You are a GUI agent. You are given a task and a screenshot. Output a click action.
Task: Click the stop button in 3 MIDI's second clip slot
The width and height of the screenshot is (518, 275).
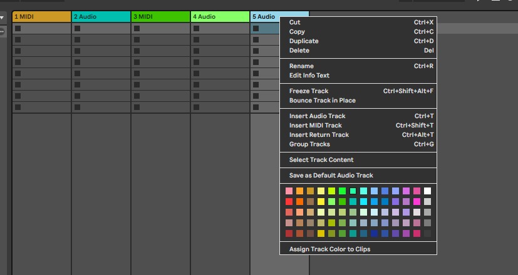pos(137,40)
